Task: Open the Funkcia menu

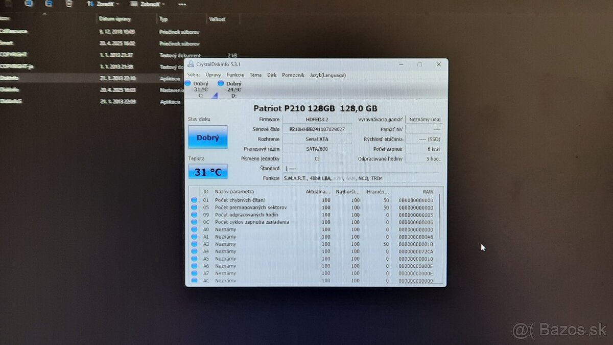Action: 235,75
